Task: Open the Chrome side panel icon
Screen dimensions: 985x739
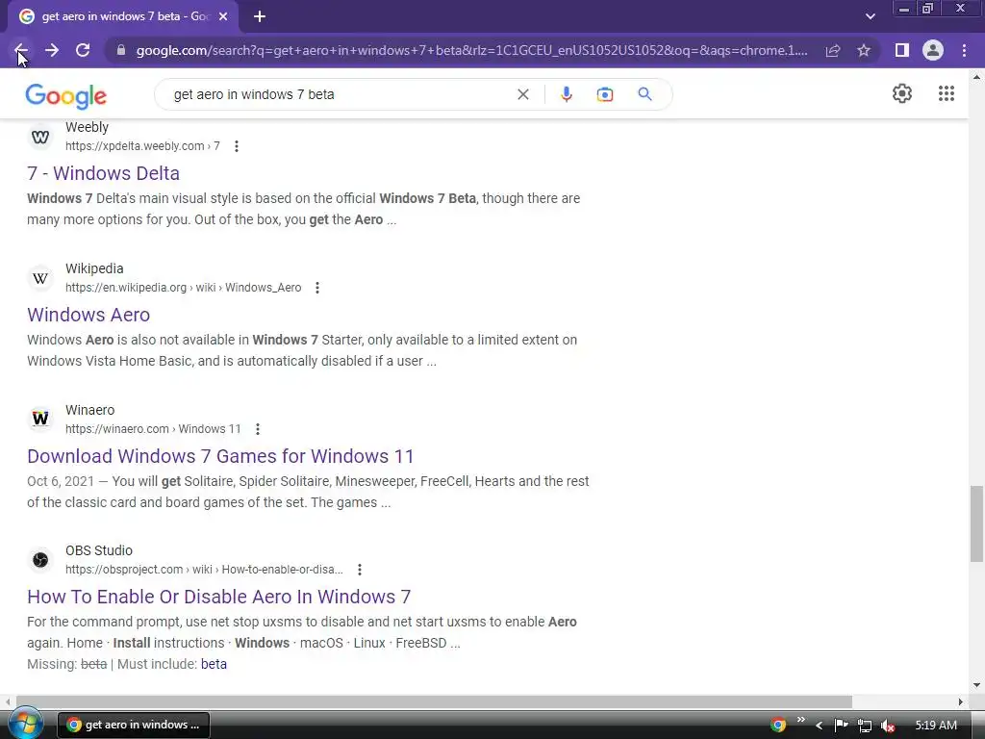Action: pos(902,50)
